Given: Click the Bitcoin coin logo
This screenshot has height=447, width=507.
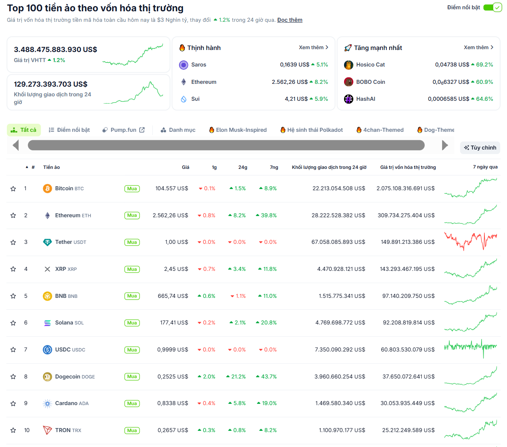Looking at the screenshot, I should (48, 188).
